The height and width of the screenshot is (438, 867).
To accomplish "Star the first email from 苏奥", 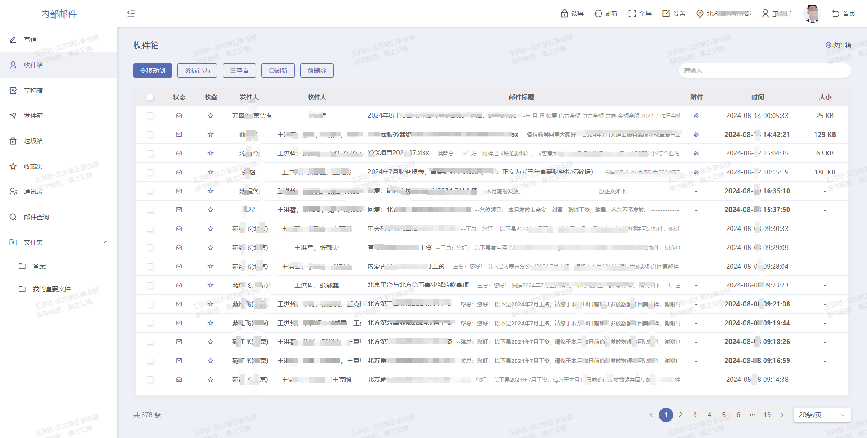I will (210, 116).
